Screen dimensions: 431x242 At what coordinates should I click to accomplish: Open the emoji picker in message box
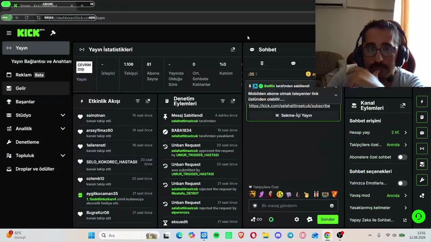tap(332, 206)
